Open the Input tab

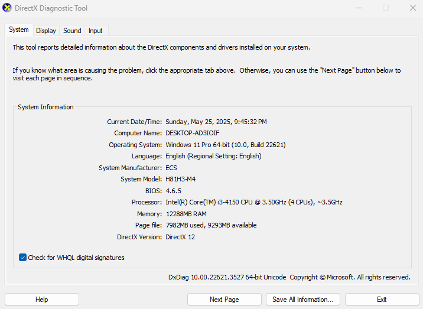click(96, 31)
